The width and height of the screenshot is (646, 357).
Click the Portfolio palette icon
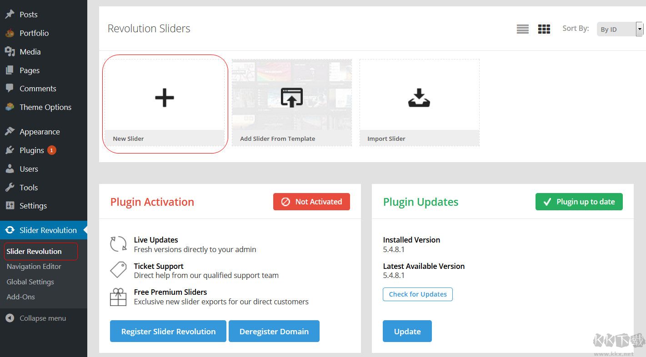click(x=10, y=33)
